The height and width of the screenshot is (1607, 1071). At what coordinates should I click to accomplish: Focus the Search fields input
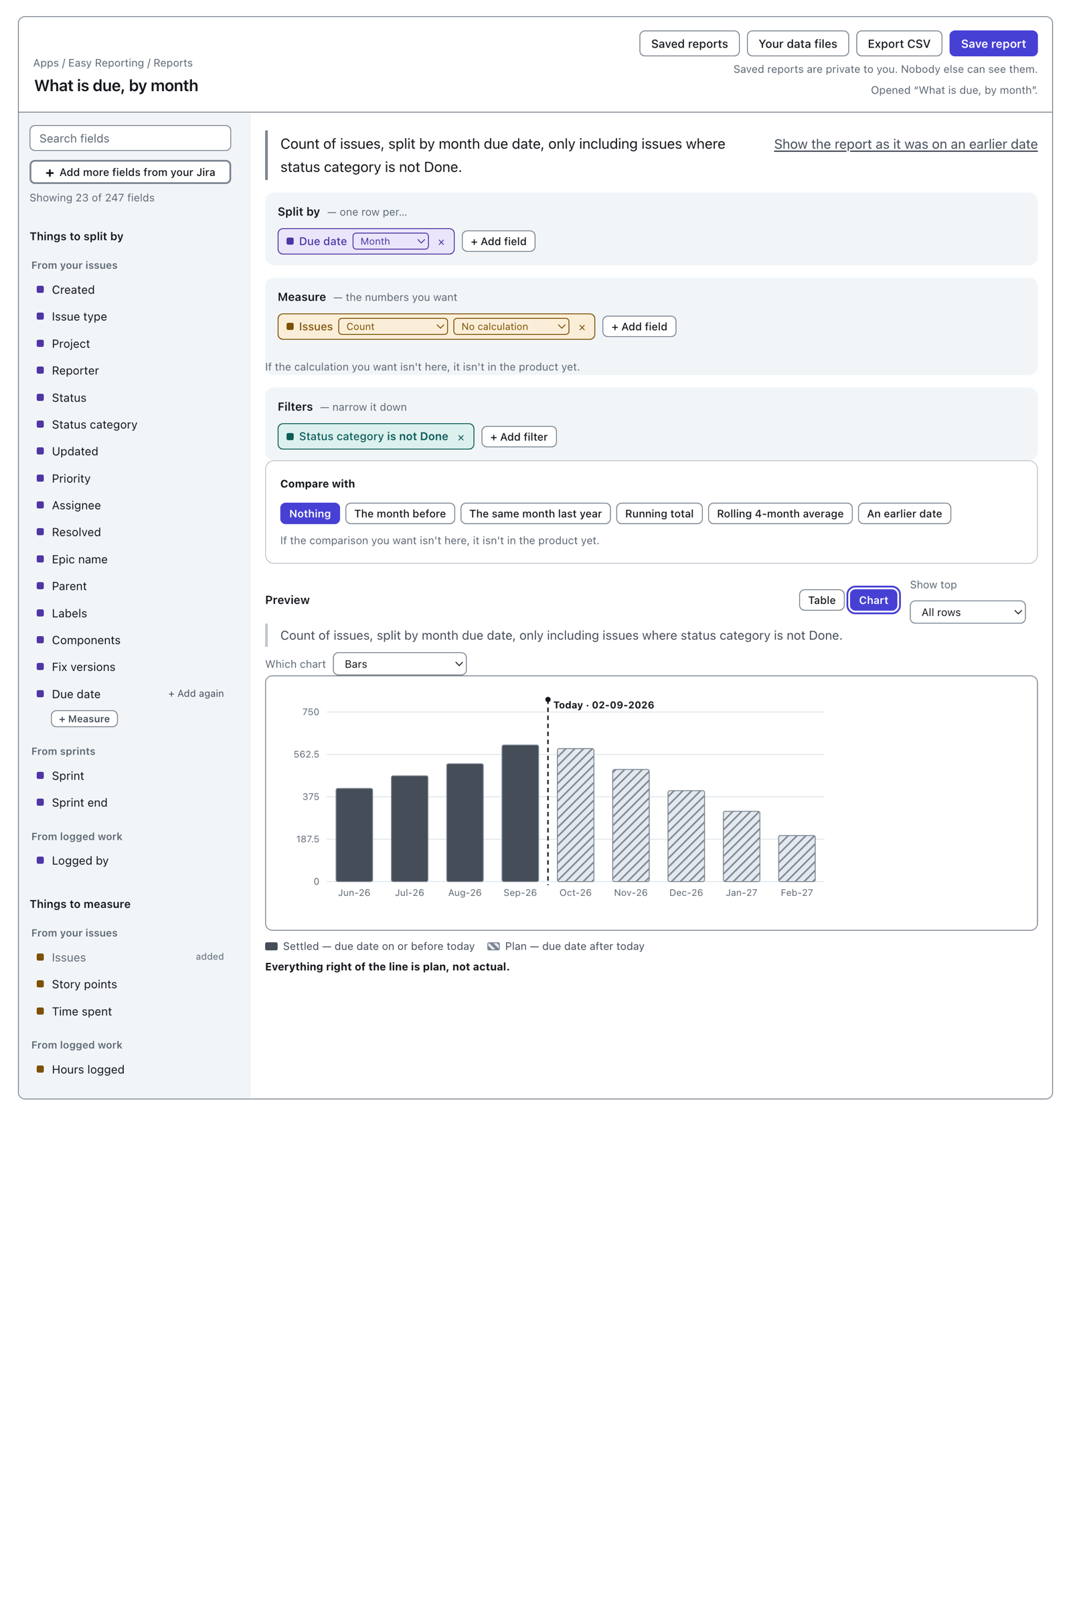130,138
